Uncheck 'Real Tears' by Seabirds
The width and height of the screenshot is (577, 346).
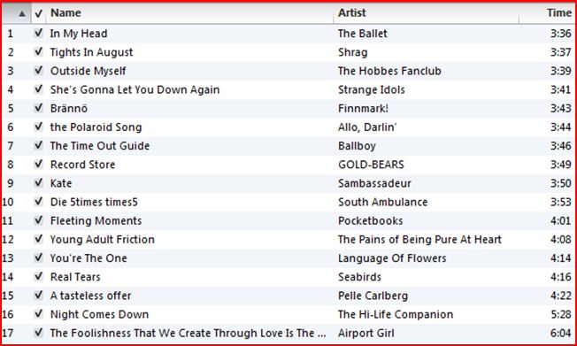(38, 276)
